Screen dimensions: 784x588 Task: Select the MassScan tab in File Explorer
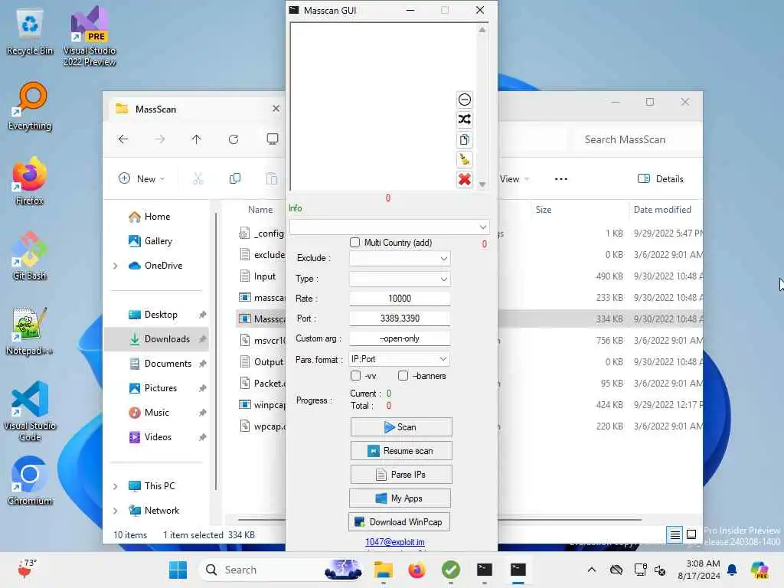pos(197,109)
